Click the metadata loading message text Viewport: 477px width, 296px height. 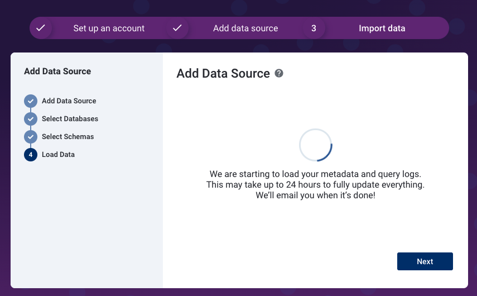[315, 184]
